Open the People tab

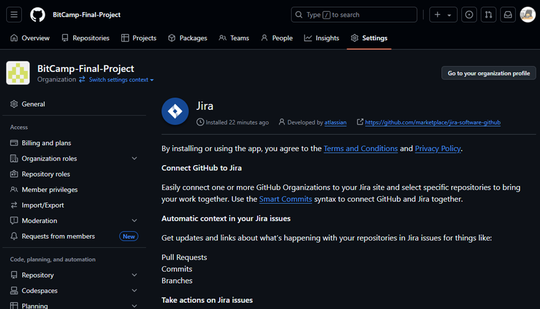click(x=277, y=38)
